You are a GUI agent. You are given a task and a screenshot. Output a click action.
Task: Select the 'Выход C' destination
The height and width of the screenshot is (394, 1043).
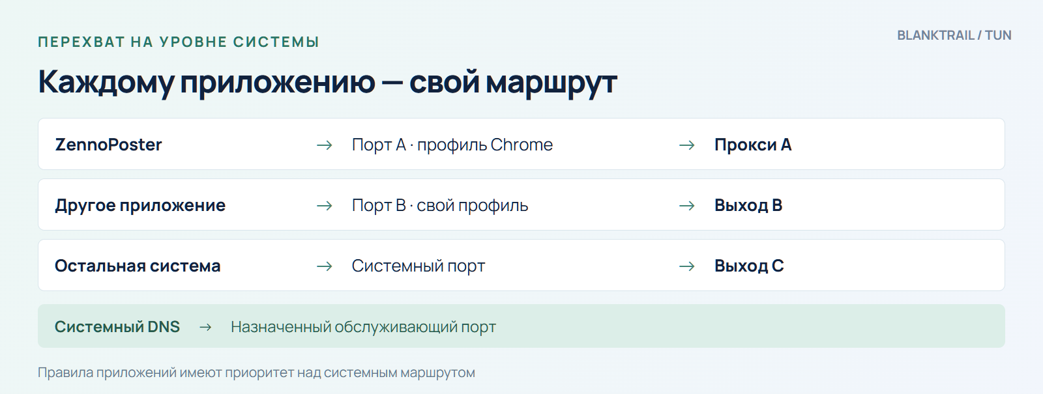click(749, 266)
